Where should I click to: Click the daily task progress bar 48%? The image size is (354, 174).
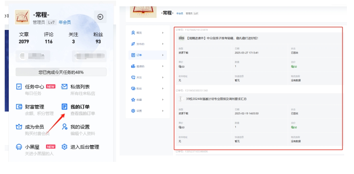(61, 72)
